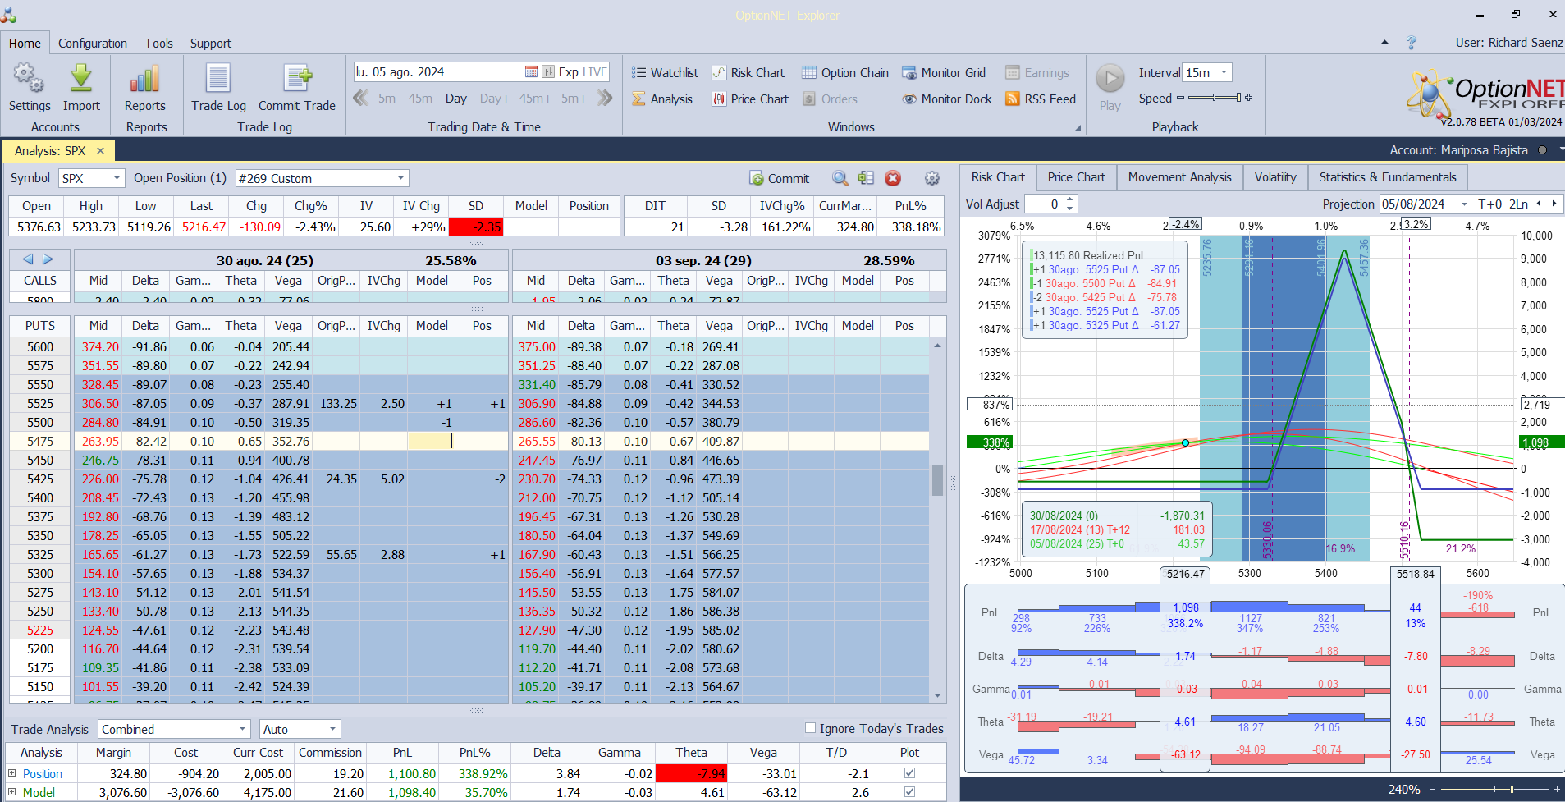Switch to the Volatility tab
The height and width of the screenshot is (802, 1565).
click(1275, 177)
